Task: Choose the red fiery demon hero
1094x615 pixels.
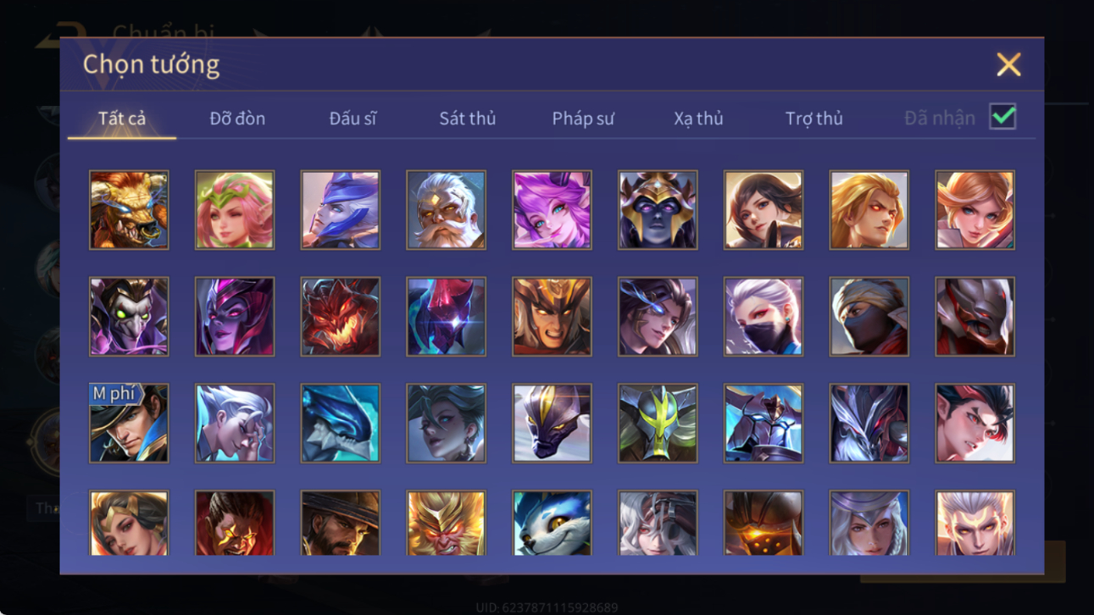Action: tap(341, 316)
